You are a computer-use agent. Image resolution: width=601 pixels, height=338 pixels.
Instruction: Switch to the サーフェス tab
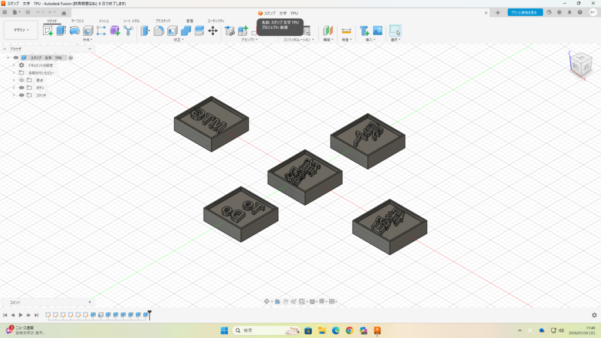click(x=77, y=21)
